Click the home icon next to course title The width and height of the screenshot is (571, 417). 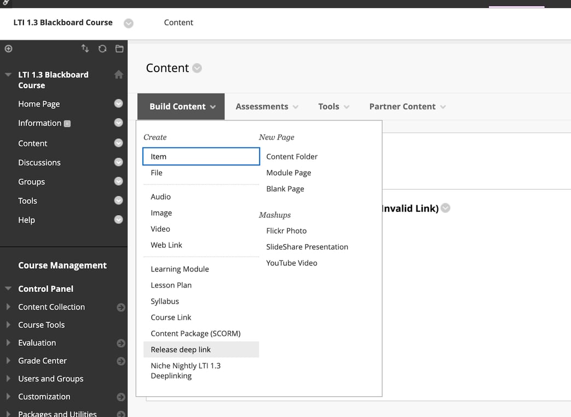tap(118, 74)
